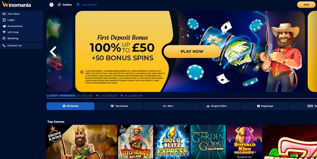Click the VIP Club diamond icon
317x159 pixels.
point(4,32)
